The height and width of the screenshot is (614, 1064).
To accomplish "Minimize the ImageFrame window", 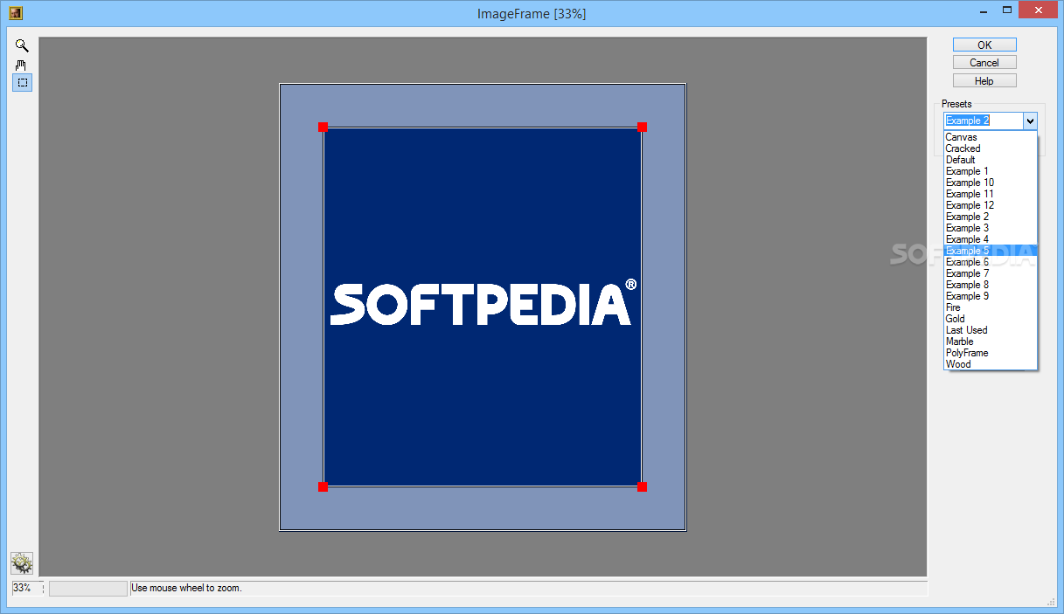I will pos(982,10).
